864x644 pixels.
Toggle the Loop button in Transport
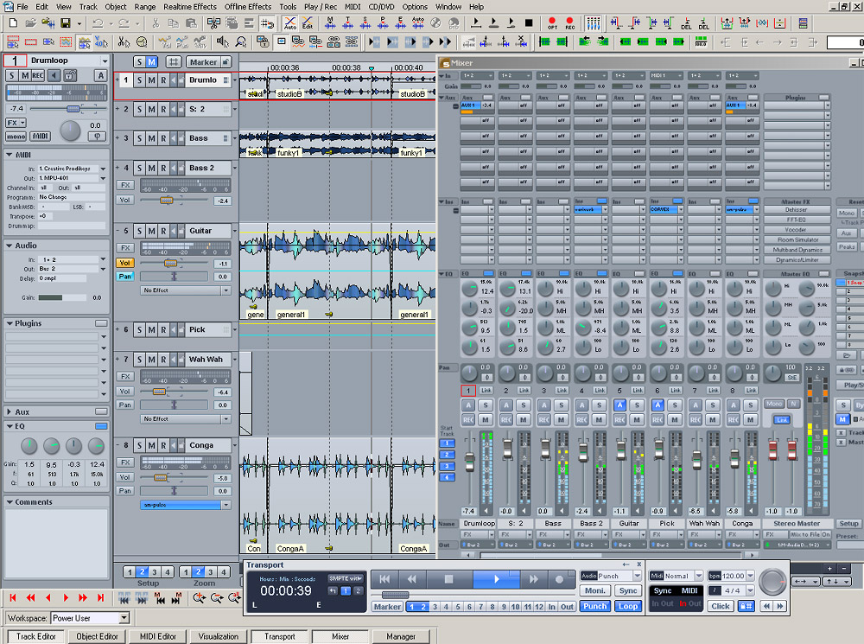627,606
